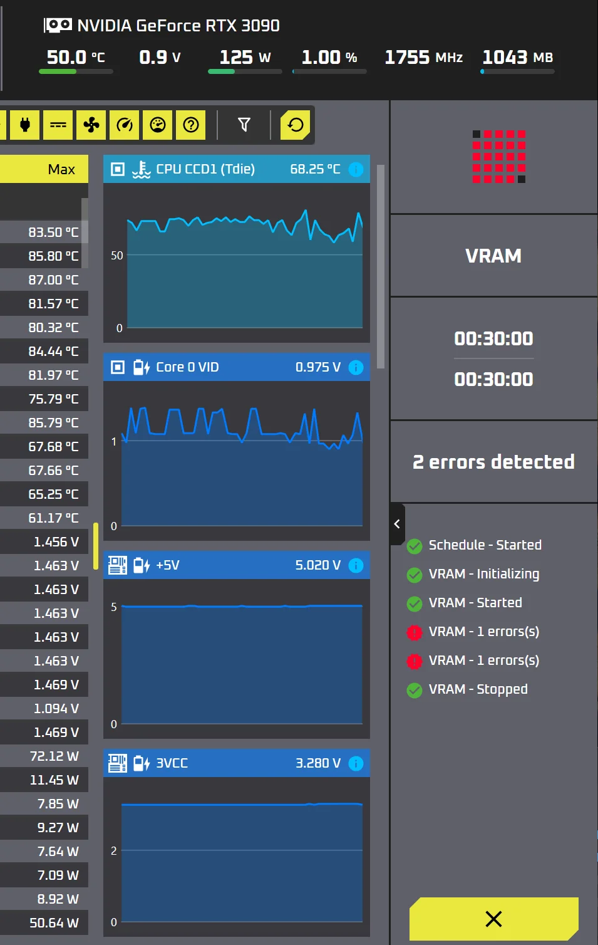
Task: Toggle the power sensors filter (plug icon)
Action: click(x=25, y=125)
